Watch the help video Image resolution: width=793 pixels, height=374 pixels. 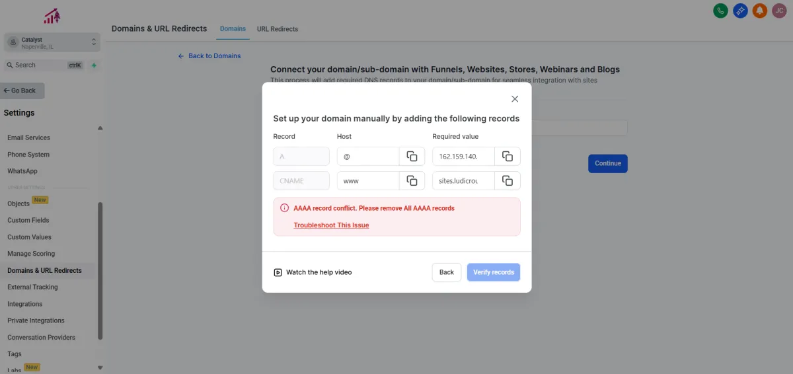click(x=313, y=272)
